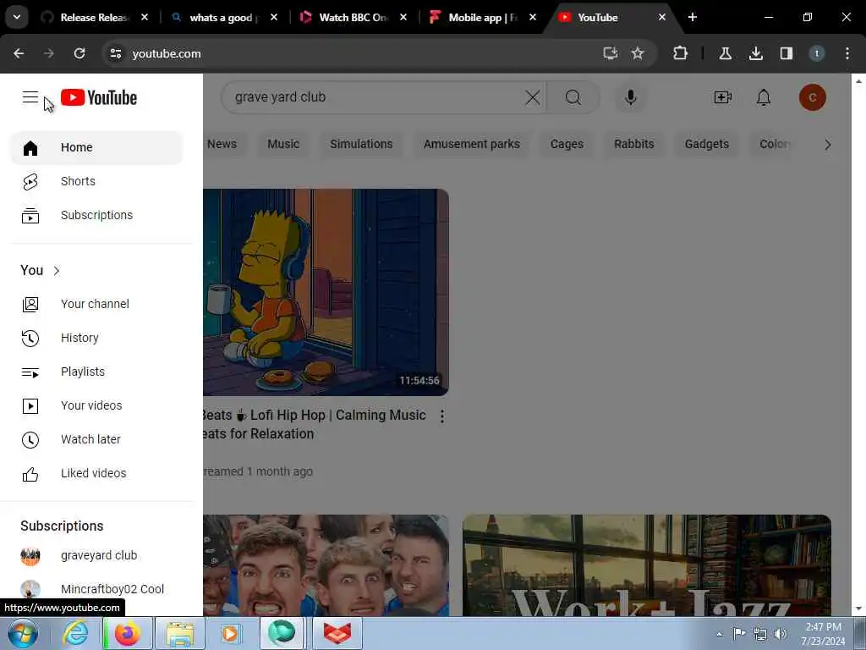866x650 pixels.
Task: Select the Rabbits filter chip
Action: [x=634, y=144]
